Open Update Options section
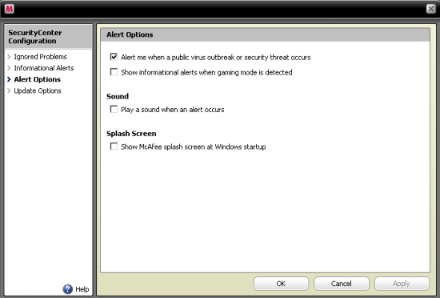The width and height of the screenshot is (440, 298). [x=38, y=91]
